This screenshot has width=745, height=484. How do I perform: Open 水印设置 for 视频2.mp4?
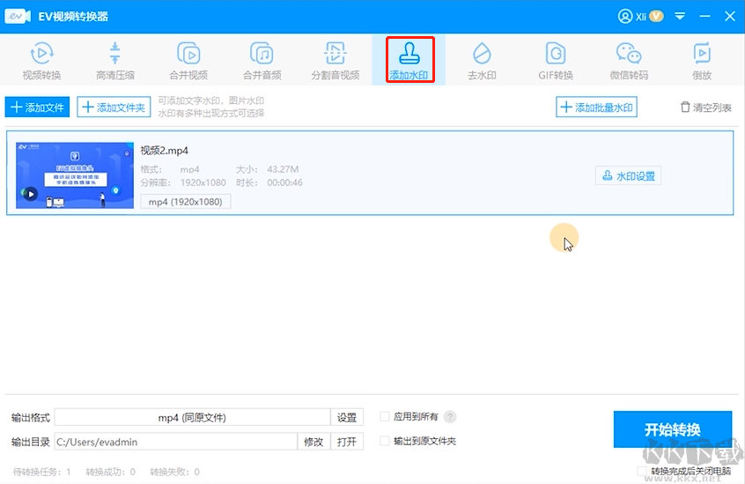[628, 176]
